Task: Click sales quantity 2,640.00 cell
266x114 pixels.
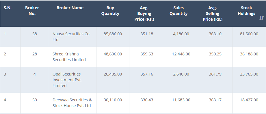Action: (181, 74)
